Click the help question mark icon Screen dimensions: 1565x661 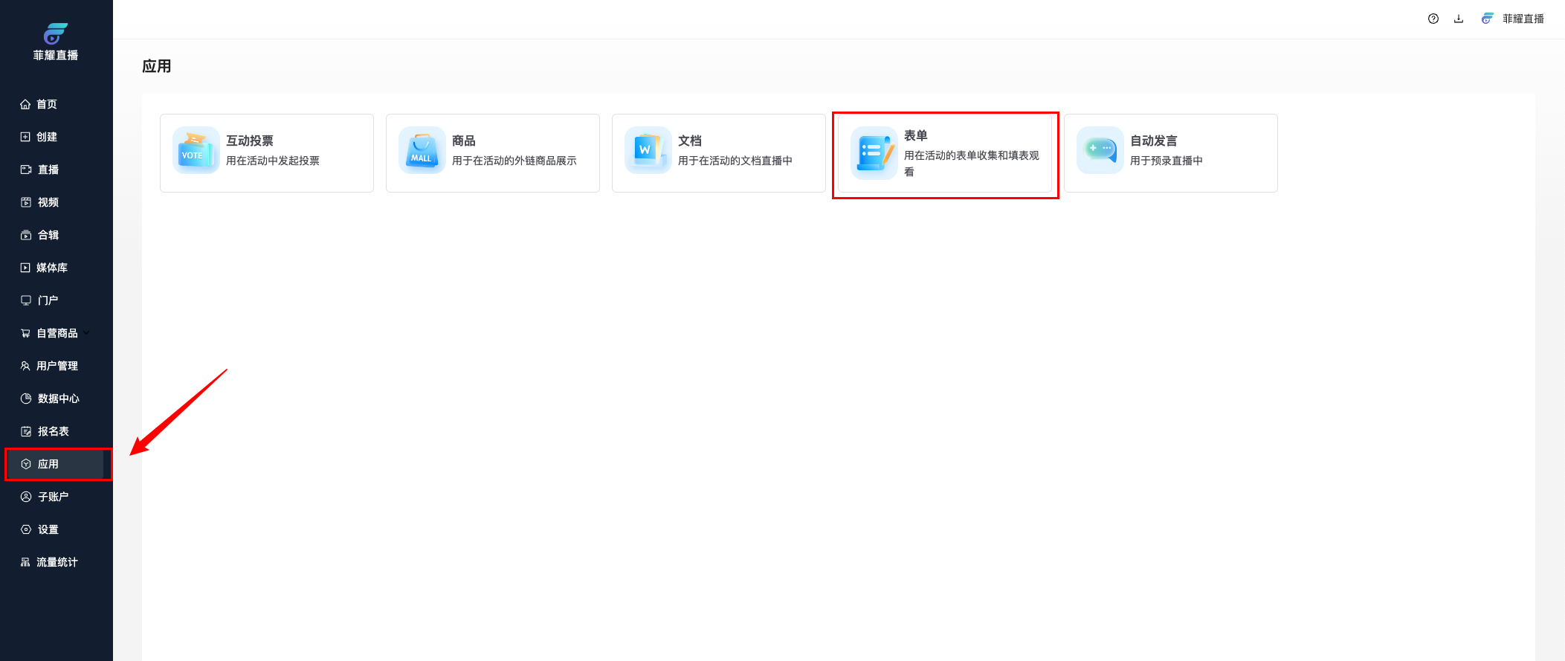1433,19
